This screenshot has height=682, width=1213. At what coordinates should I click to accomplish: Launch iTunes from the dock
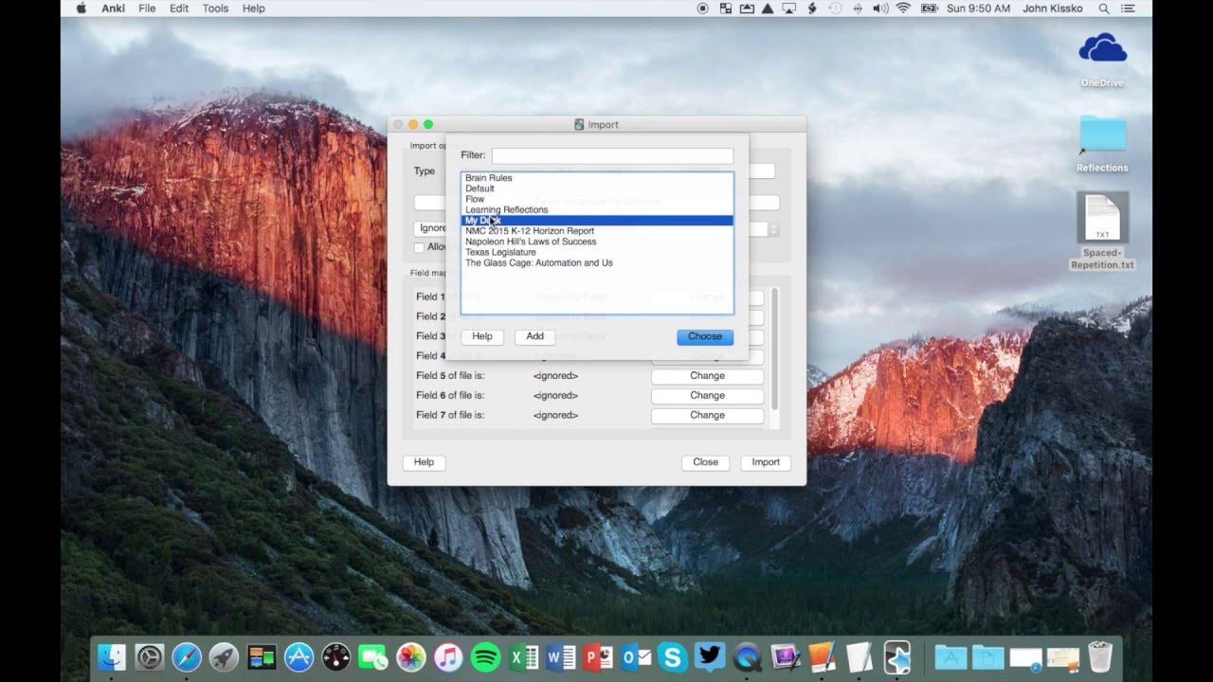[448, 656]
